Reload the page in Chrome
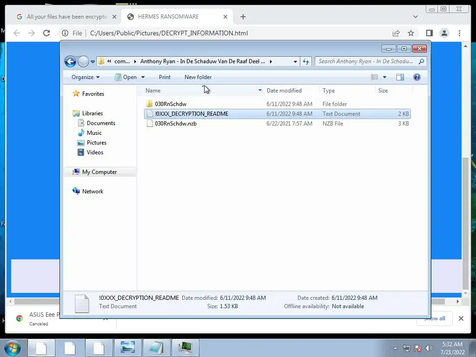The image size is (476, 357). click(46, 33)
